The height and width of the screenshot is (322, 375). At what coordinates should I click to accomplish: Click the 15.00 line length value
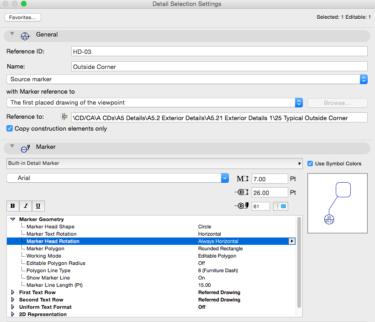pyautogui.click(x=205, y=285)
